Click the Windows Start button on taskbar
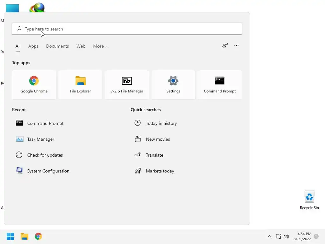This screenshot has height=244, width=325. tap(10, 236)
